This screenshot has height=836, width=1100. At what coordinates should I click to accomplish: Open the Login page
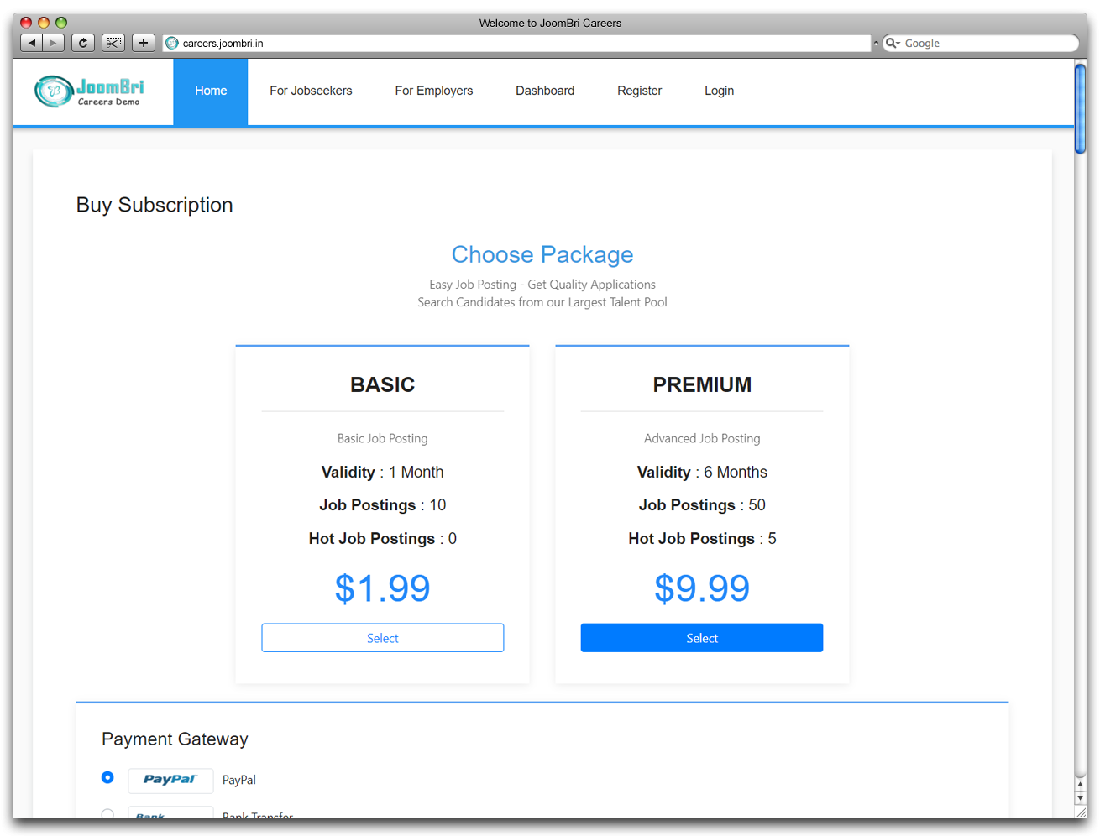[719, 91]
